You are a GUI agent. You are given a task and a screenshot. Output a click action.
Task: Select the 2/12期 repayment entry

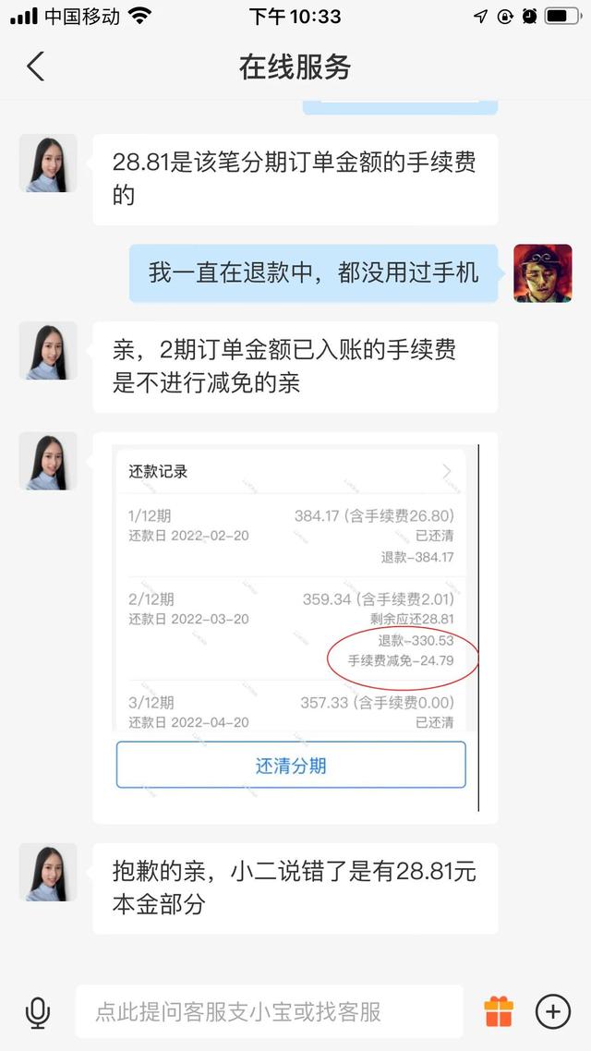(x=292, y=629)
